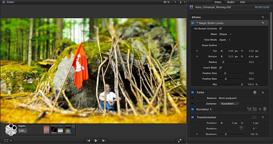273x144 pixels.
Task: Add a shape mask in Korrektur 1
Action: click(x=254, y=109)
